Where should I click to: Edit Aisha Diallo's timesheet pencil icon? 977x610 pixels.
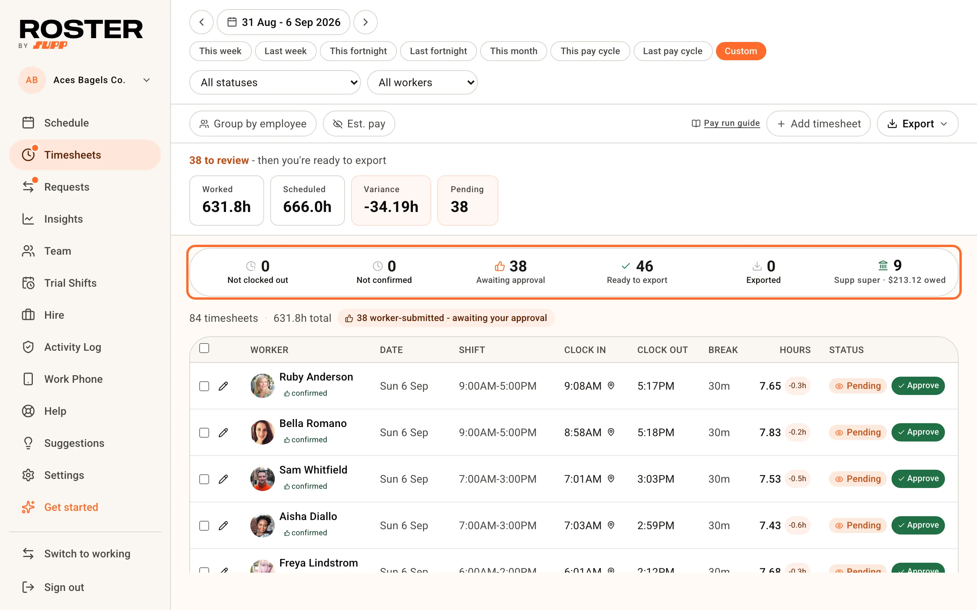223,525
